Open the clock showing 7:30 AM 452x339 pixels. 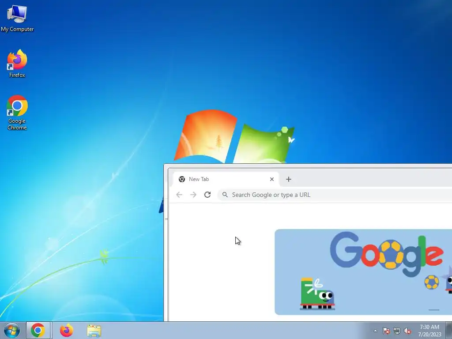429,331
